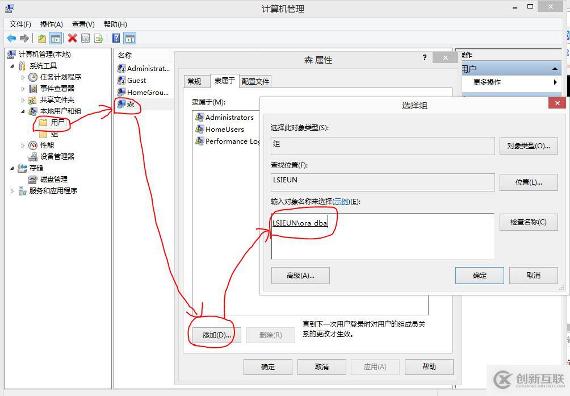Screen dimensions: 570x396
Task: Select the 组 folder in tree
Action: [x=49, y=134]
